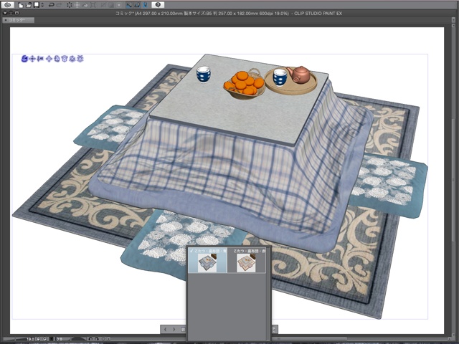459x344 pixels.
Task: Adjust the zoom slider in the status bar
Action: (x=14, y=339)
